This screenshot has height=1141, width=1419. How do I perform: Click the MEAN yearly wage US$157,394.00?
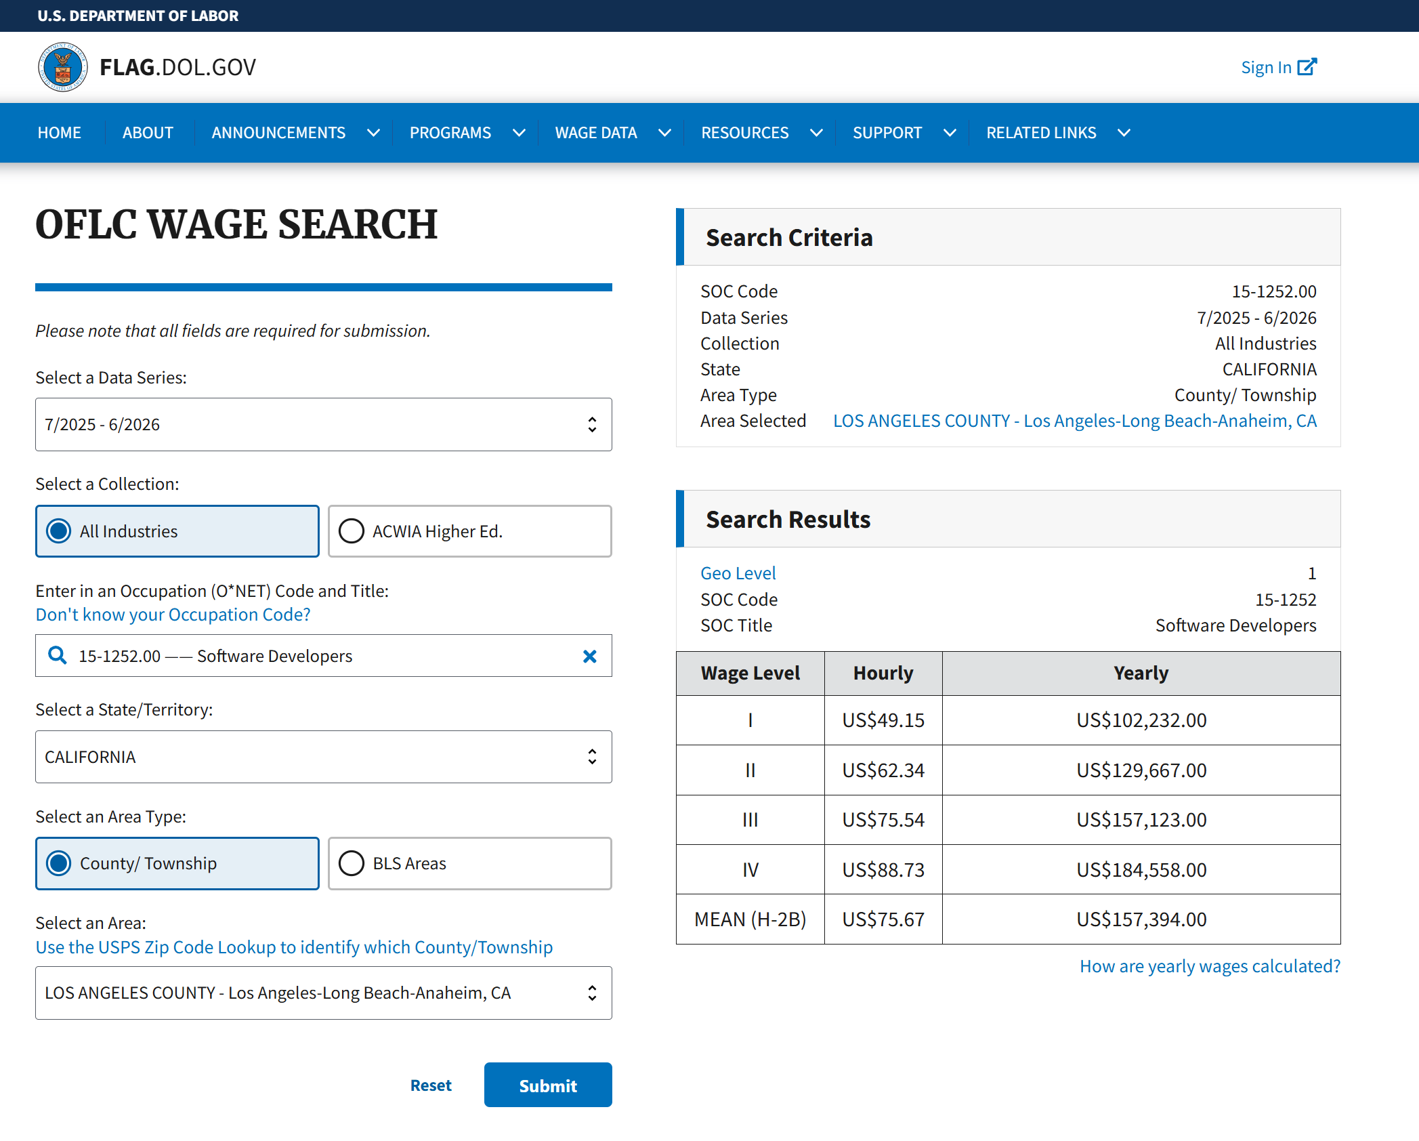1142,919
